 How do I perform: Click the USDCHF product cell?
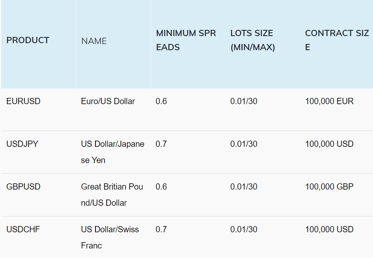[23, 229]
